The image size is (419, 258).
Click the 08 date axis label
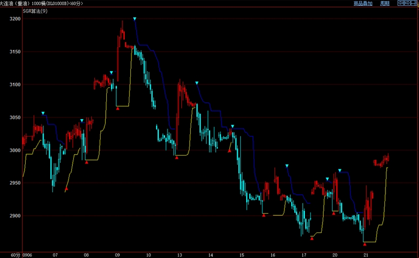click(86, 255)
